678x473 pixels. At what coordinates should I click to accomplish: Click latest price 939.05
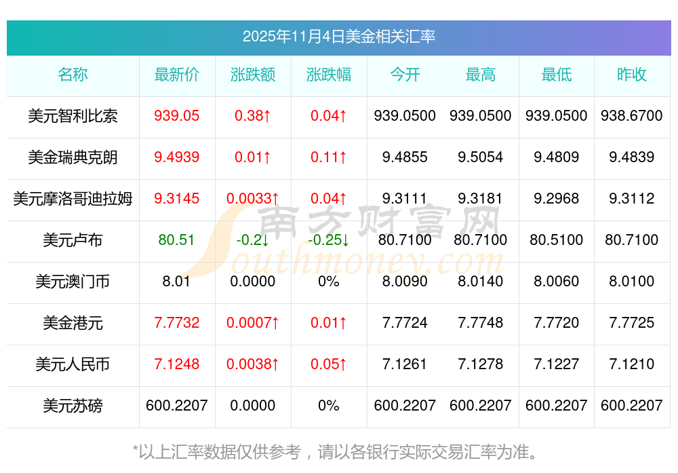tap(177, 115)
